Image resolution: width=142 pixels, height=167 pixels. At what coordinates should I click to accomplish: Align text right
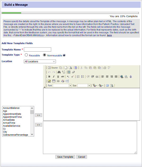click(x=112, y=77)
